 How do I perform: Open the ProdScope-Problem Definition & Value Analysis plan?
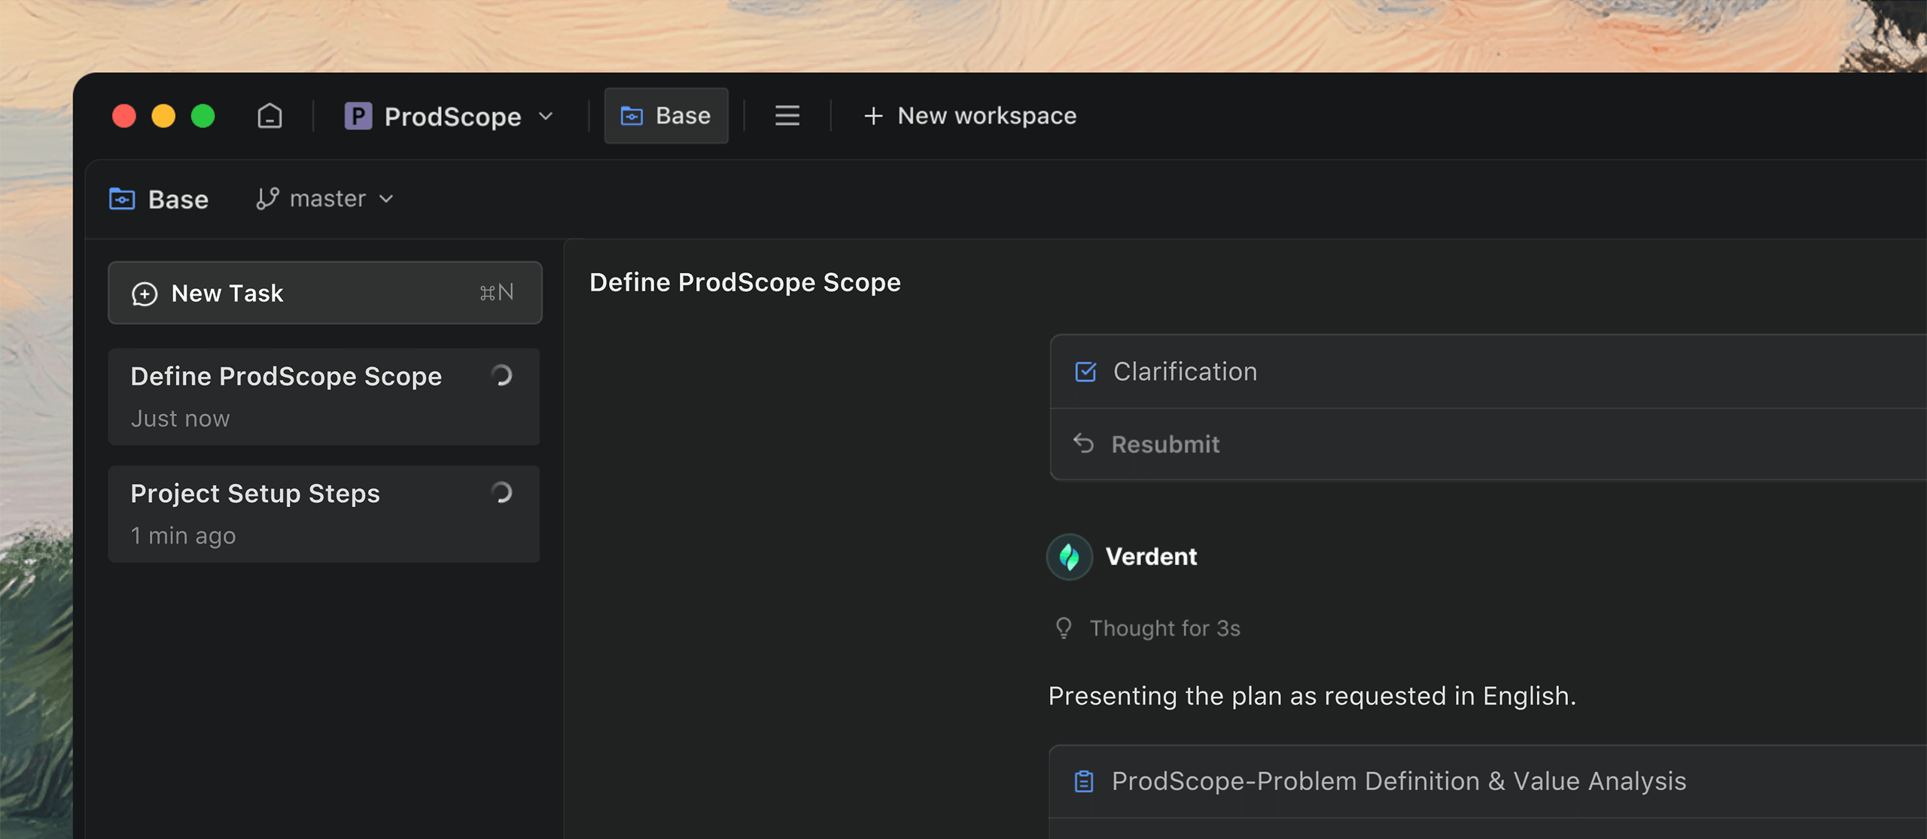tap(1399, 781)
